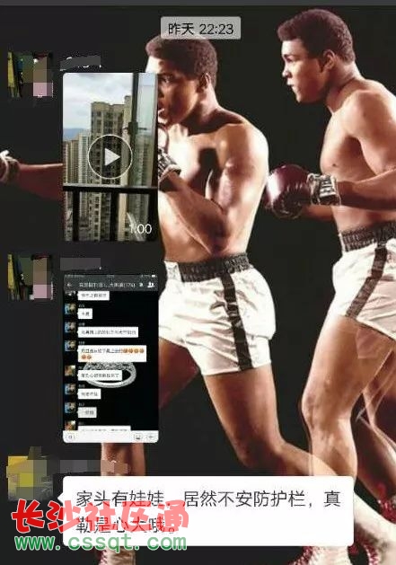This screenshot has height=565, width=396.
Task: Click the blurred name above the video message
Action: click(80, 63)
